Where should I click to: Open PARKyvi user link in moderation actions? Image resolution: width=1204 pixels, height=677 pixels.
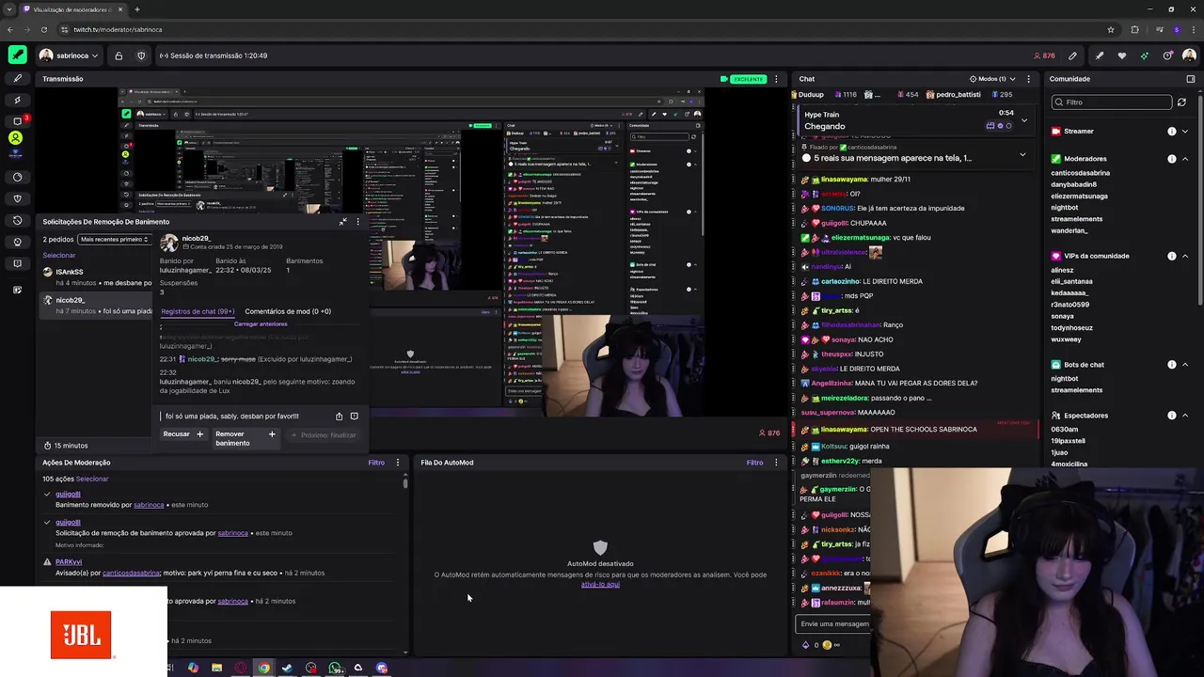click(x=69, y=562)
